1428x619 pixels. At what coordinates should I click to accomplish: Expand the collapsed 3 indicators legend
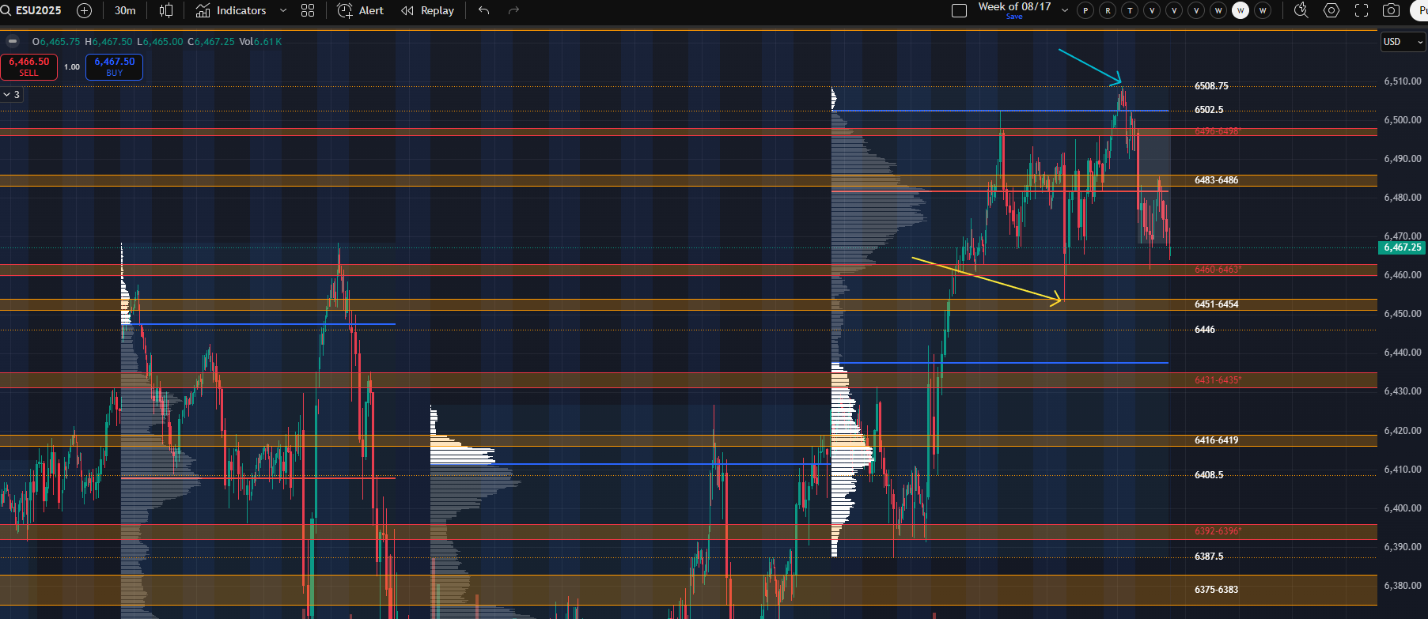click(x=12, y=94)
